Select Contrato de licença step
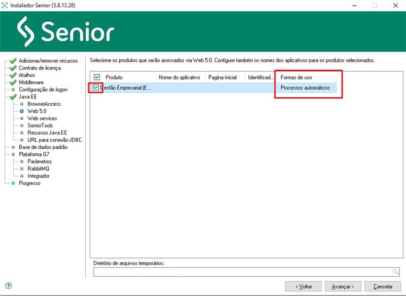The width and height of the screenshot is (406, 296). pos(40,68)
